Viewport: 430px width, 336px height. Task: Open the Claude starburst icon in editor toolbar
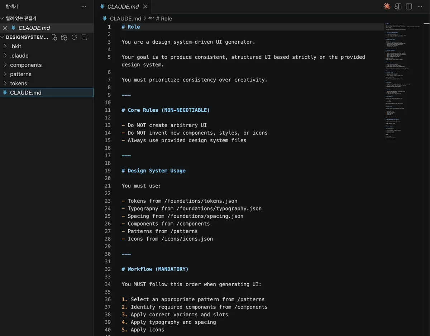[387, 6]
